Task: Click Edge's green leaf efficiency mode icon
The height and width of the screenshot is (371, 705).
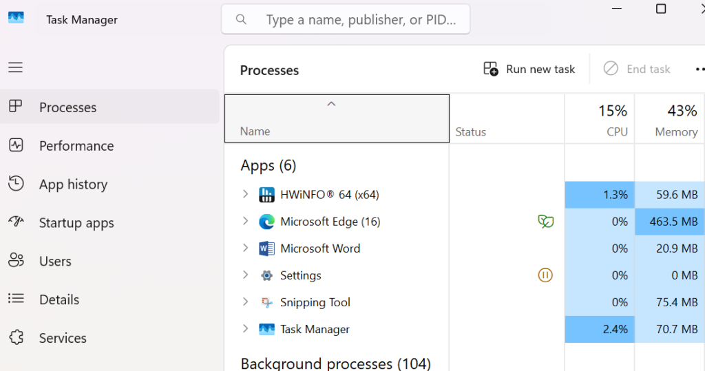Action: pyautogui.click(x=545, y=221)
